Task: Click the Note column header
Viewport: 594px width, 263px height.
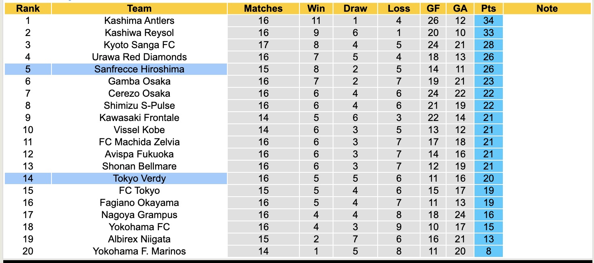Action: click(547, 8)
